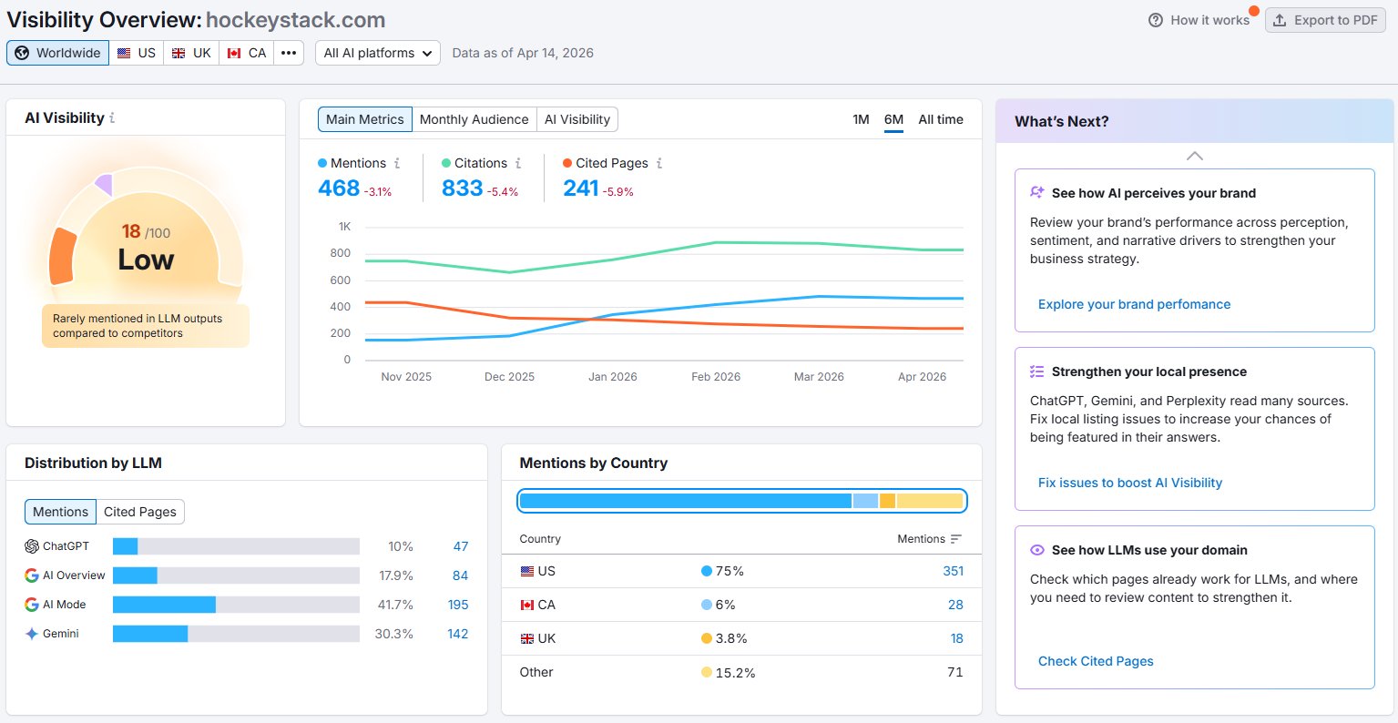Click the AI Mode distribution bar
The image size is (1398, 723).
coord(236,605)
